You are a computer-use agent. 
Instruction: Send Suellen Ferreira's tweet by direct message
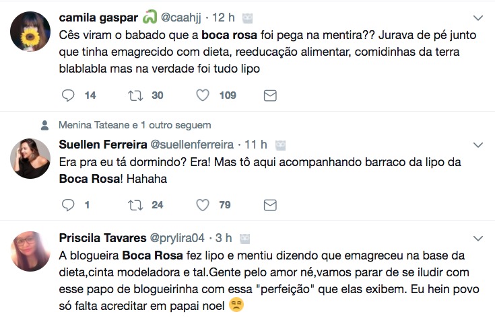tap(270, 204)
